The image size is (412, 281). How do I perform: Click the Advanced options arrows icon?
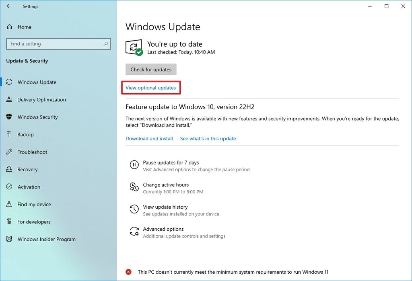click(134, 231)
